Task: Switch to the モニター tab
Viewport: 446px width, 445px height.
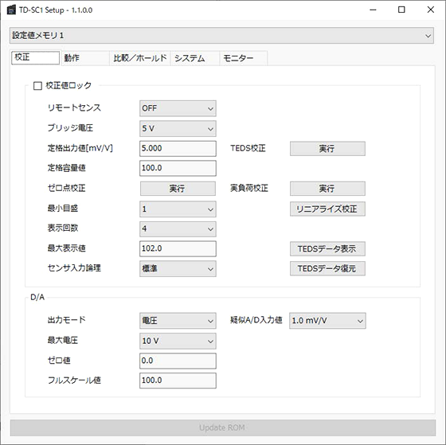Action: (x=244, y=58)
